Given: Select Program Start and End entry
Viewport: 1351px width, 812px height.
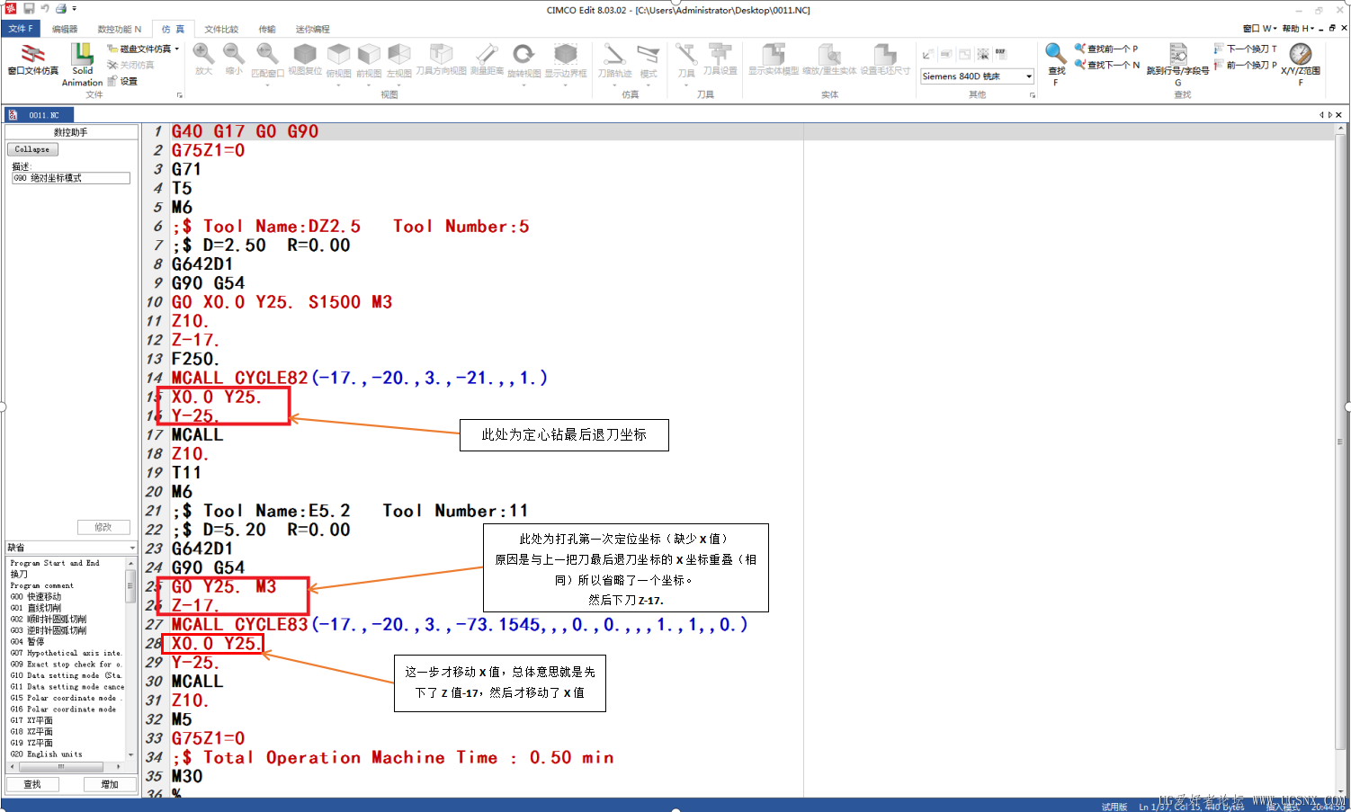Looking at the screenshot, I should coord(55,563).
